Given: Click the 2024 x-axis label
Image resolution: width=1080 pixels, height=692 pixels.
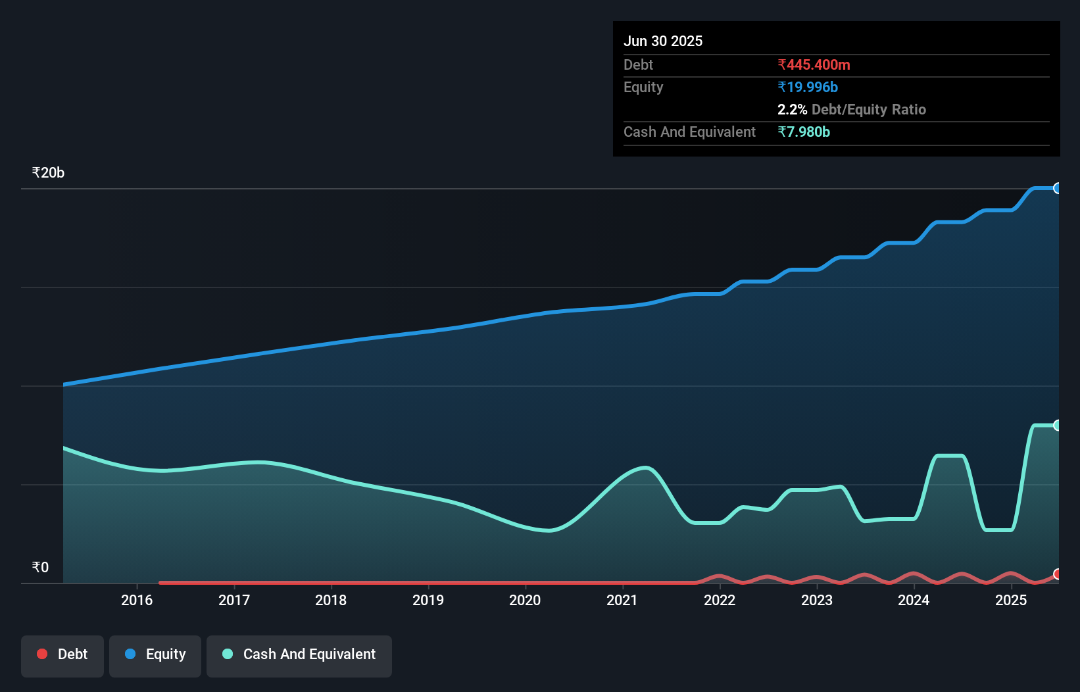Looking at the screenshot, I should click(914, 600).
